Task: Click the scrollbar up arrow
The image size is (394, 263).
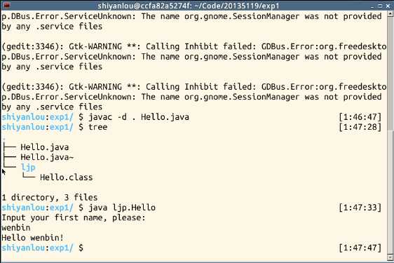Action: (390, 13)
